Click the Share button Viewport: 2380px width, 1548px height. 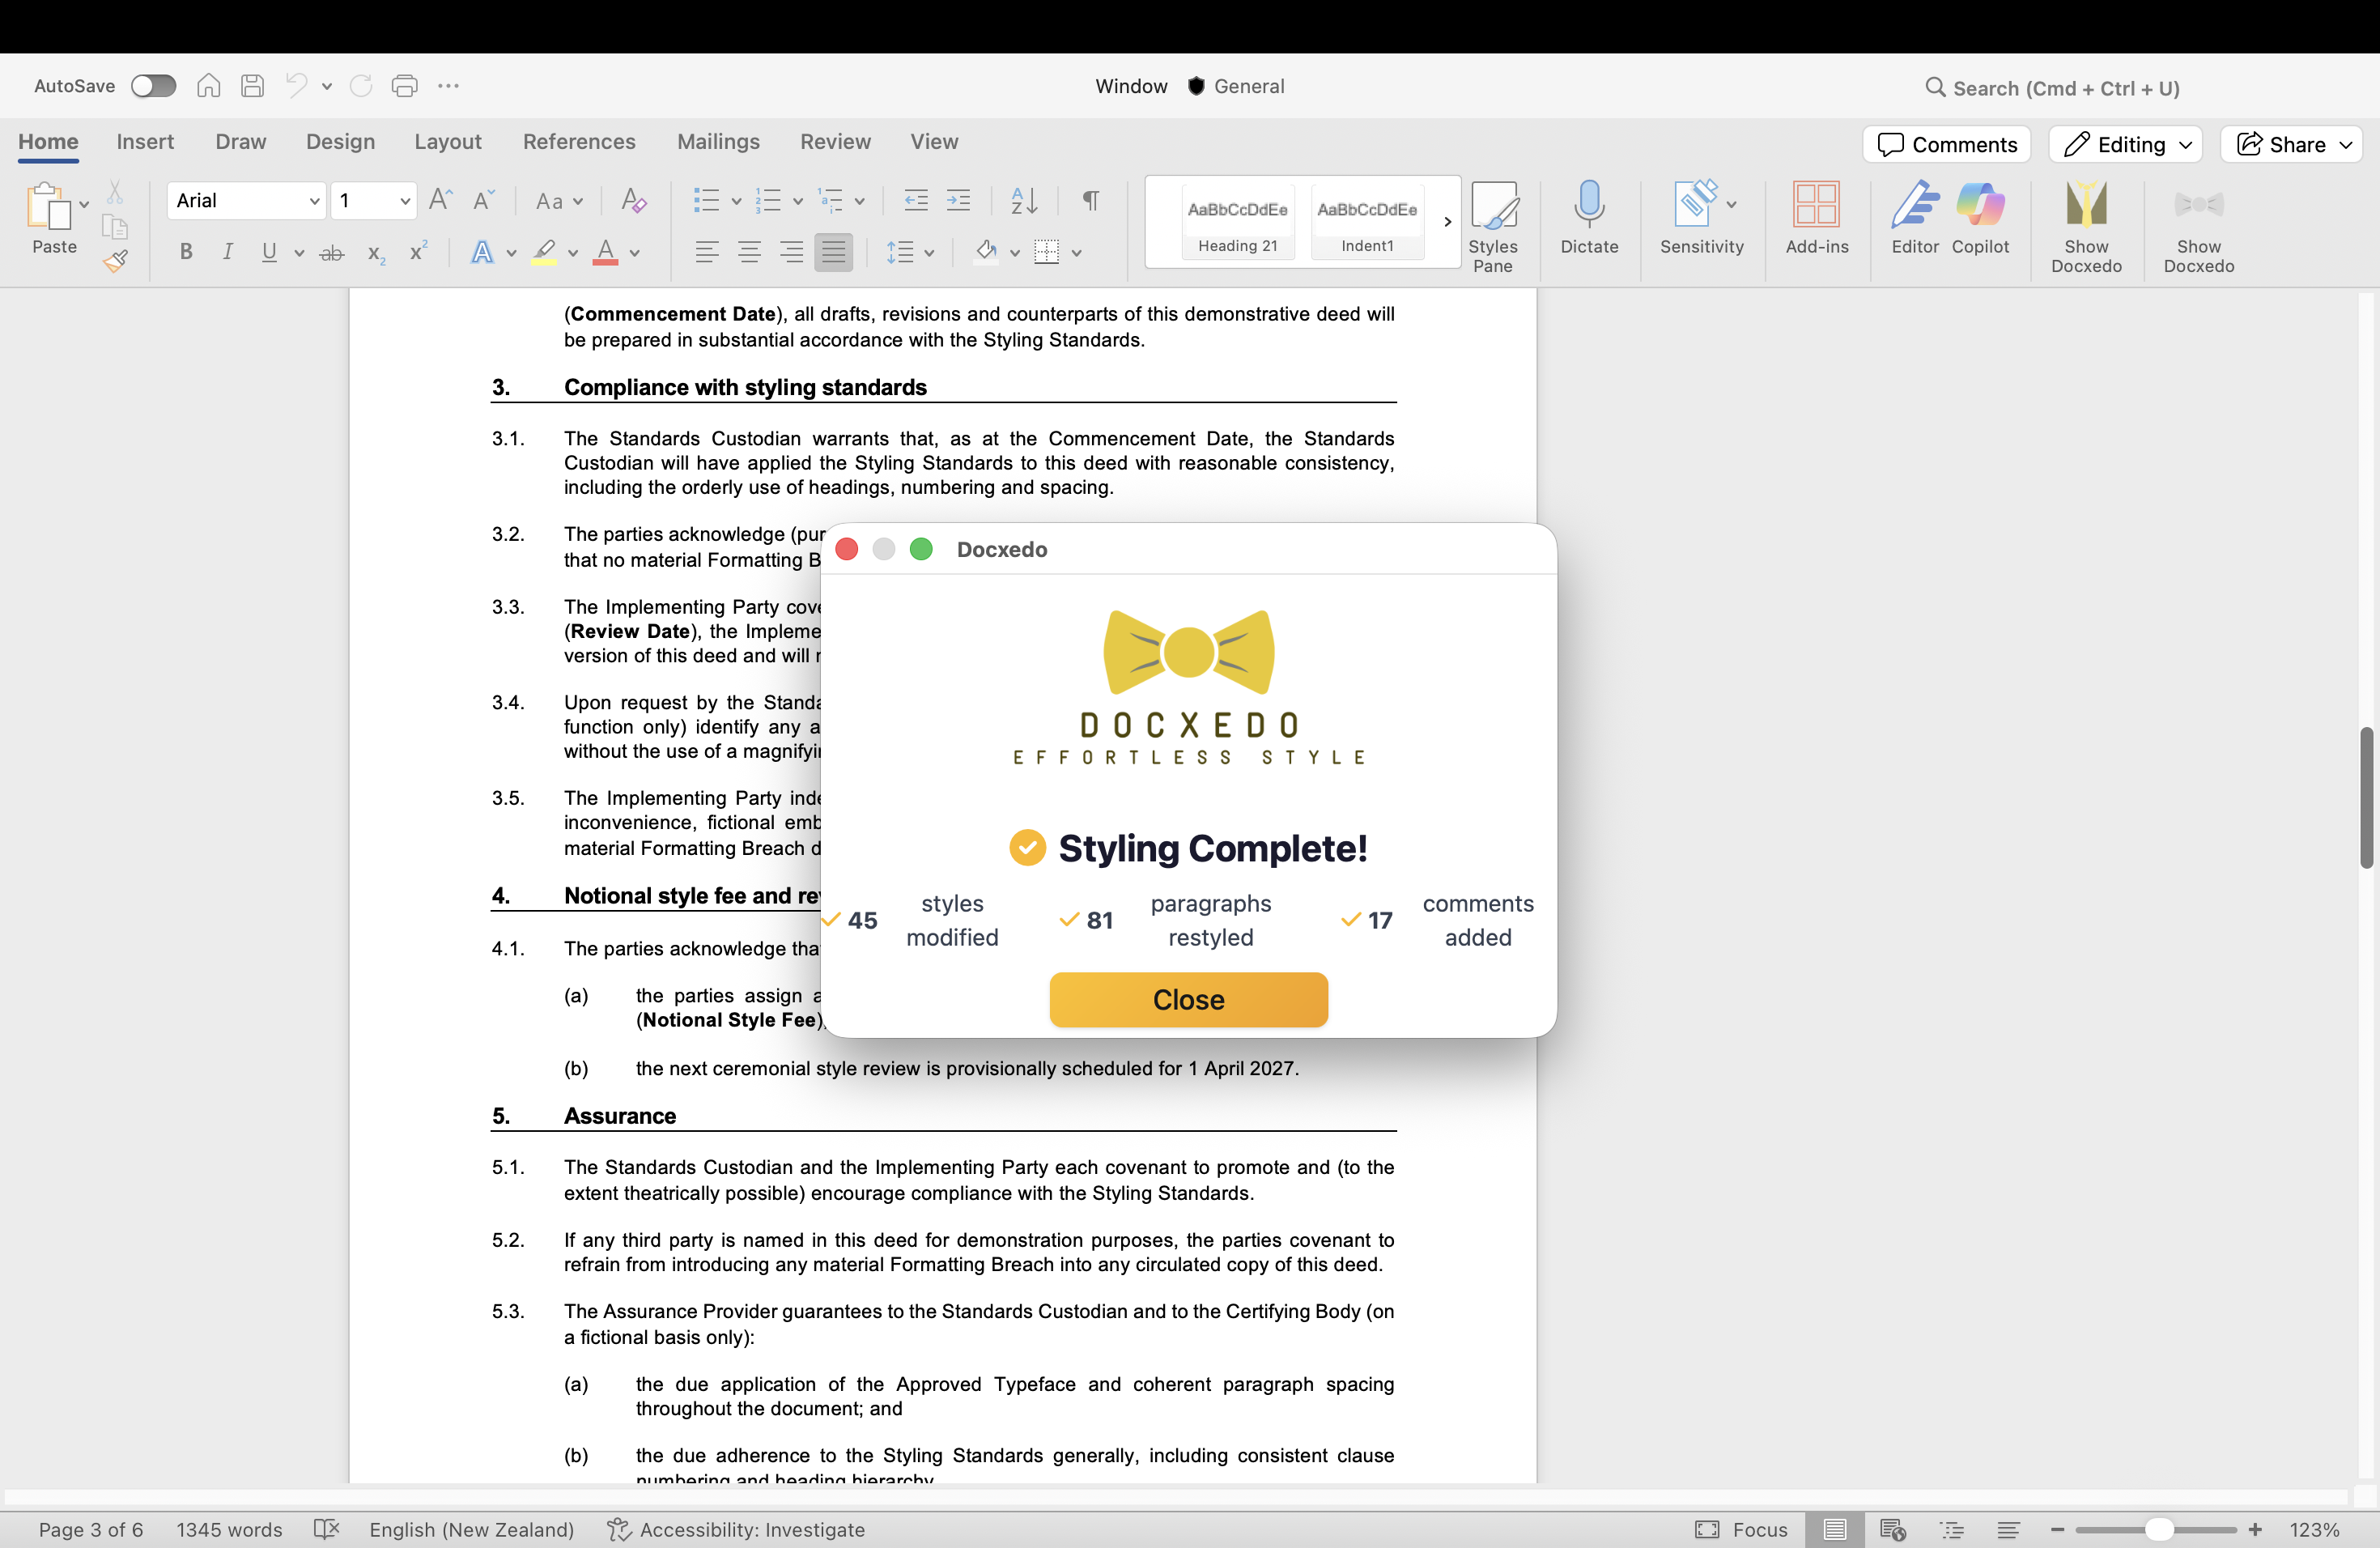2291,144
